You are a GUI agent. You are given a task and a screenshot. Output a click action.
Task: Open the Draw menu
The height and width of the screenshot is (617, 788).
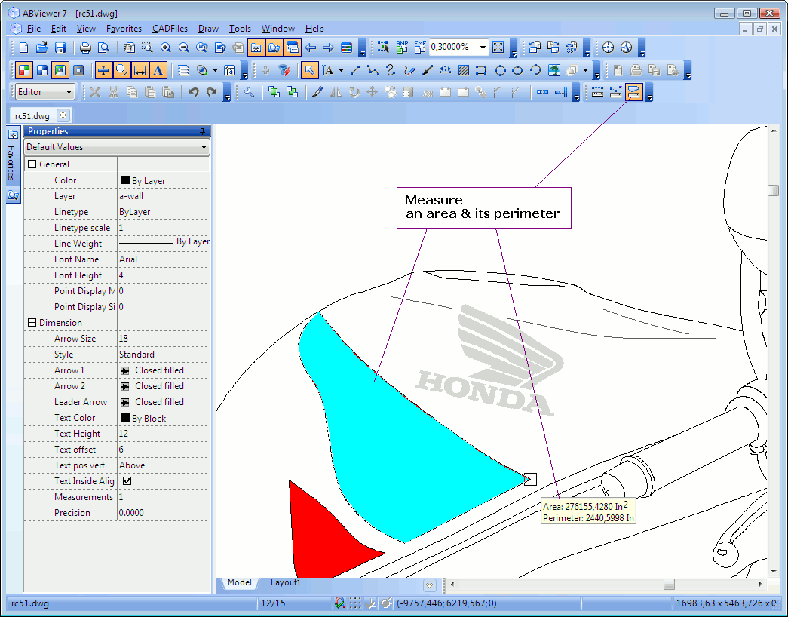pyautogui.click(x=208, y=29)
